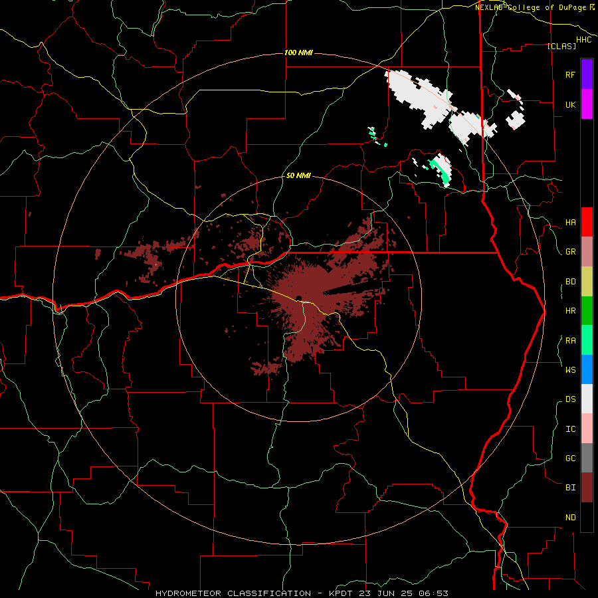
Task: Click the IC legend label
Action: click(x=570, y=429)
